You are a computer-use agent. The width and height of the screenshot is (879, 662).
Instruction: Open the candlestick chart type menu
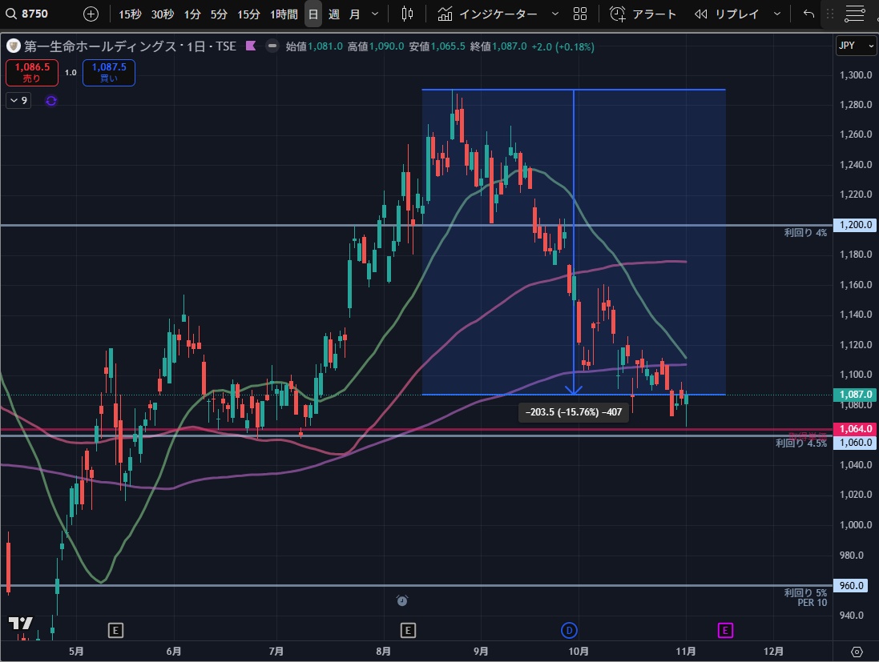tap(408, 14)
